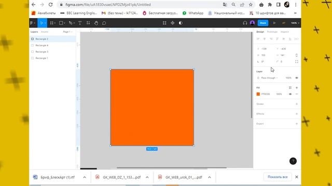
Task: Add a Stroke with plus icon
Action: point(297,104)
